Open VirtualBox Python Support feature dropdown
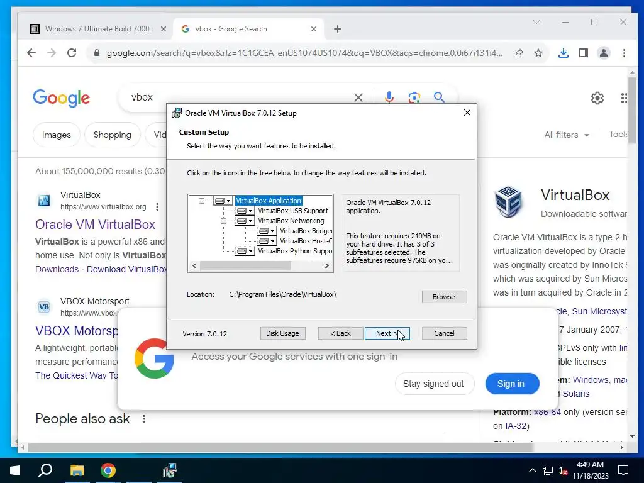 (245, 251)
